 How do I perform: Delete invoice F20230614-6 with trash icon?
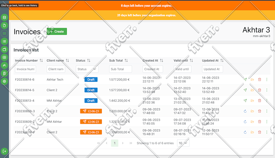tap(260, 79)
